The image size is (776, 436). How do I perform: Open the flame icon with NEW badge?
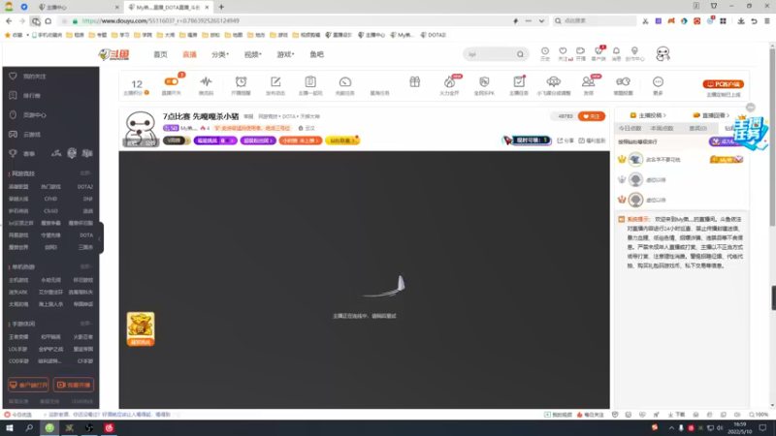tap(449, 81)
